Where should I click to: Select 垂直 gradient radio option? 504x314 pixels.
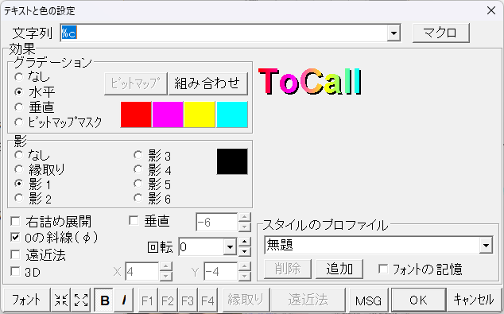19,107
